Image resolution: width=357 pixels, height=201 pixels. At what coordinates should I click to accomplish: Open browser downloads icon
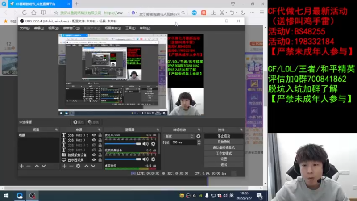tap(213, 13)
